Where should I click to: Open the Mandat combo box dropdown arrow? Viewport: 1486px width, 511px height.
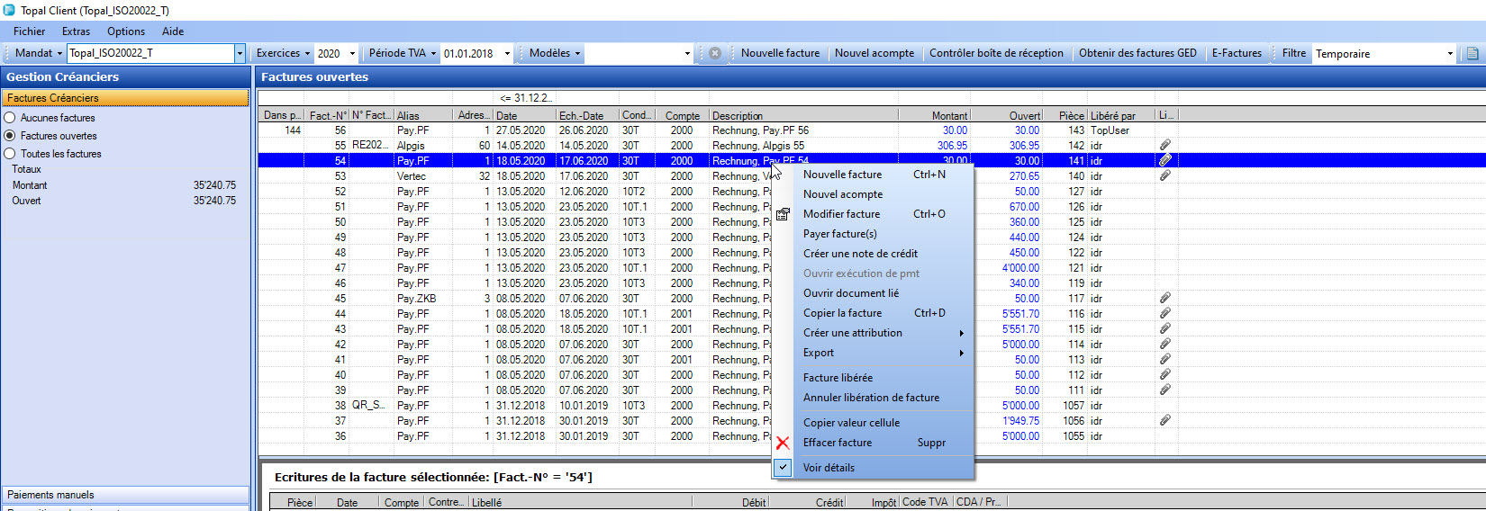pyautogui.click(x=240, y=53)
